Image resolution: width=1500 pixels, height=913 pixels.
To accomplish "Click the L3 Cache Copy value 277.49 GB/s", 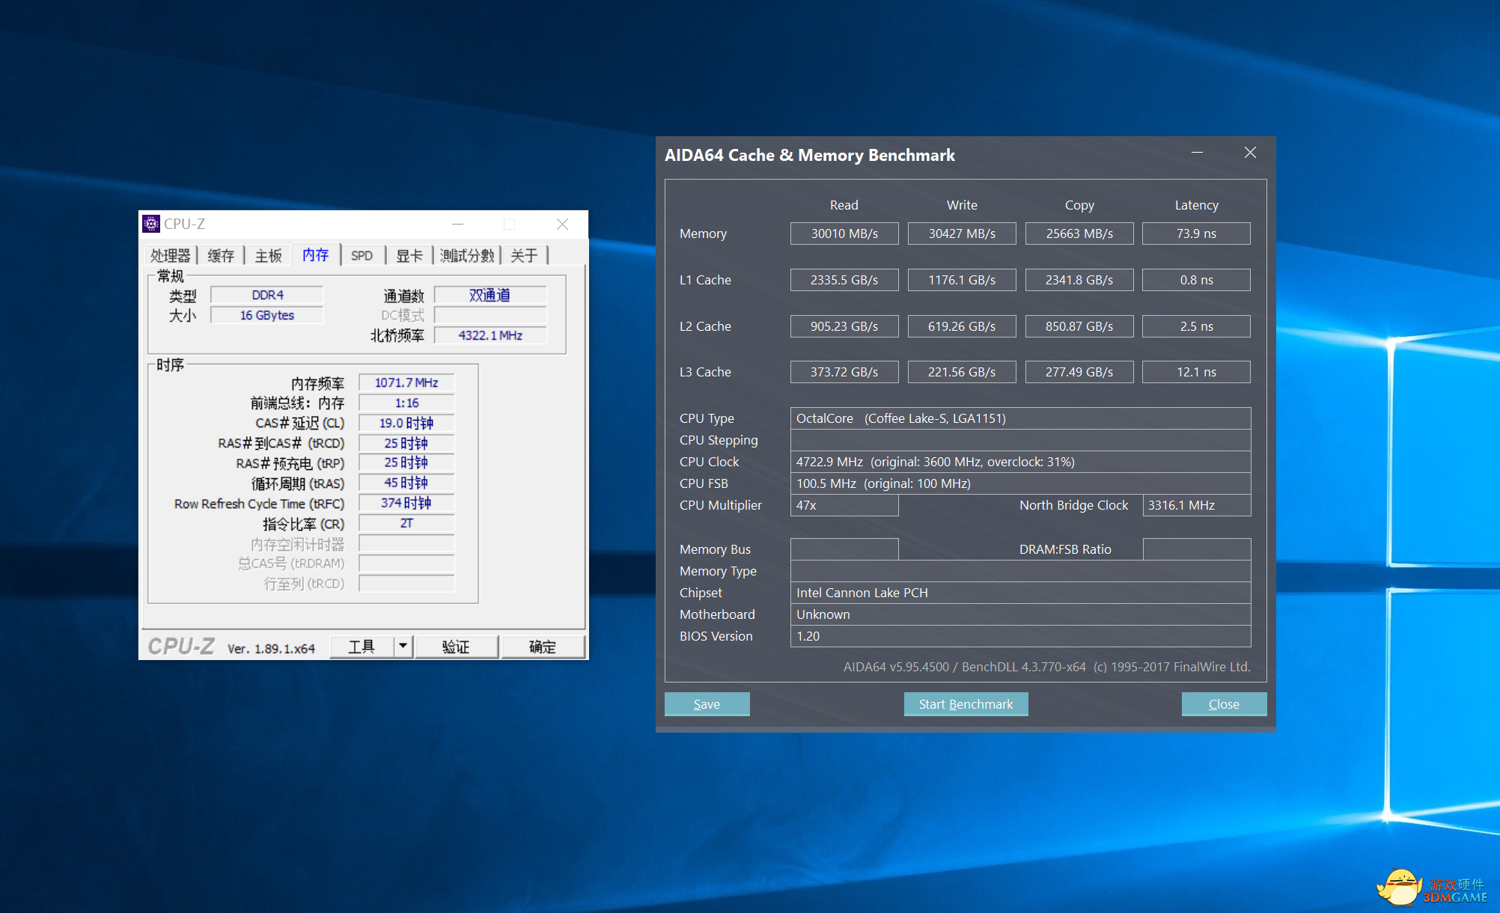I will tap(1079, 372).
